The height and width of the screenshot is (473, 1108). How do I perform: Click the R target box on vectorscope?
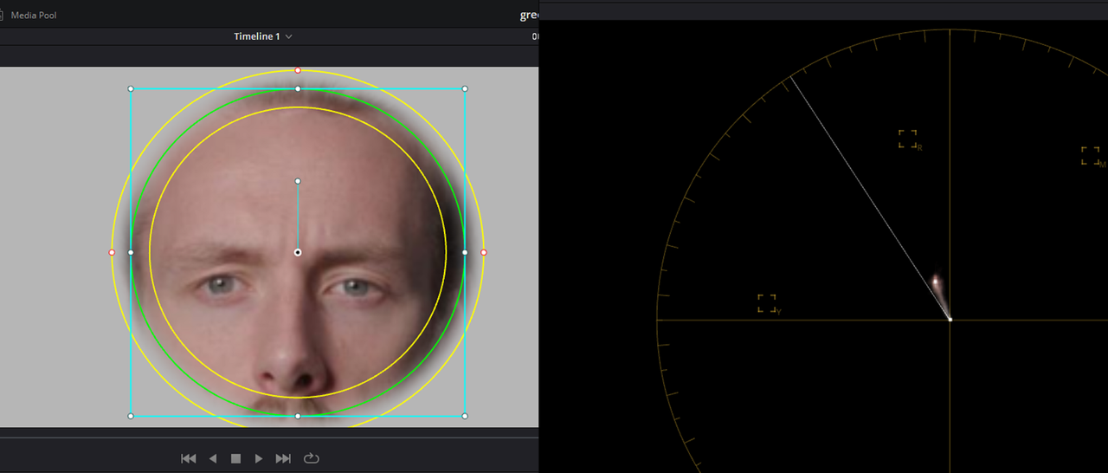coord(907,139)
